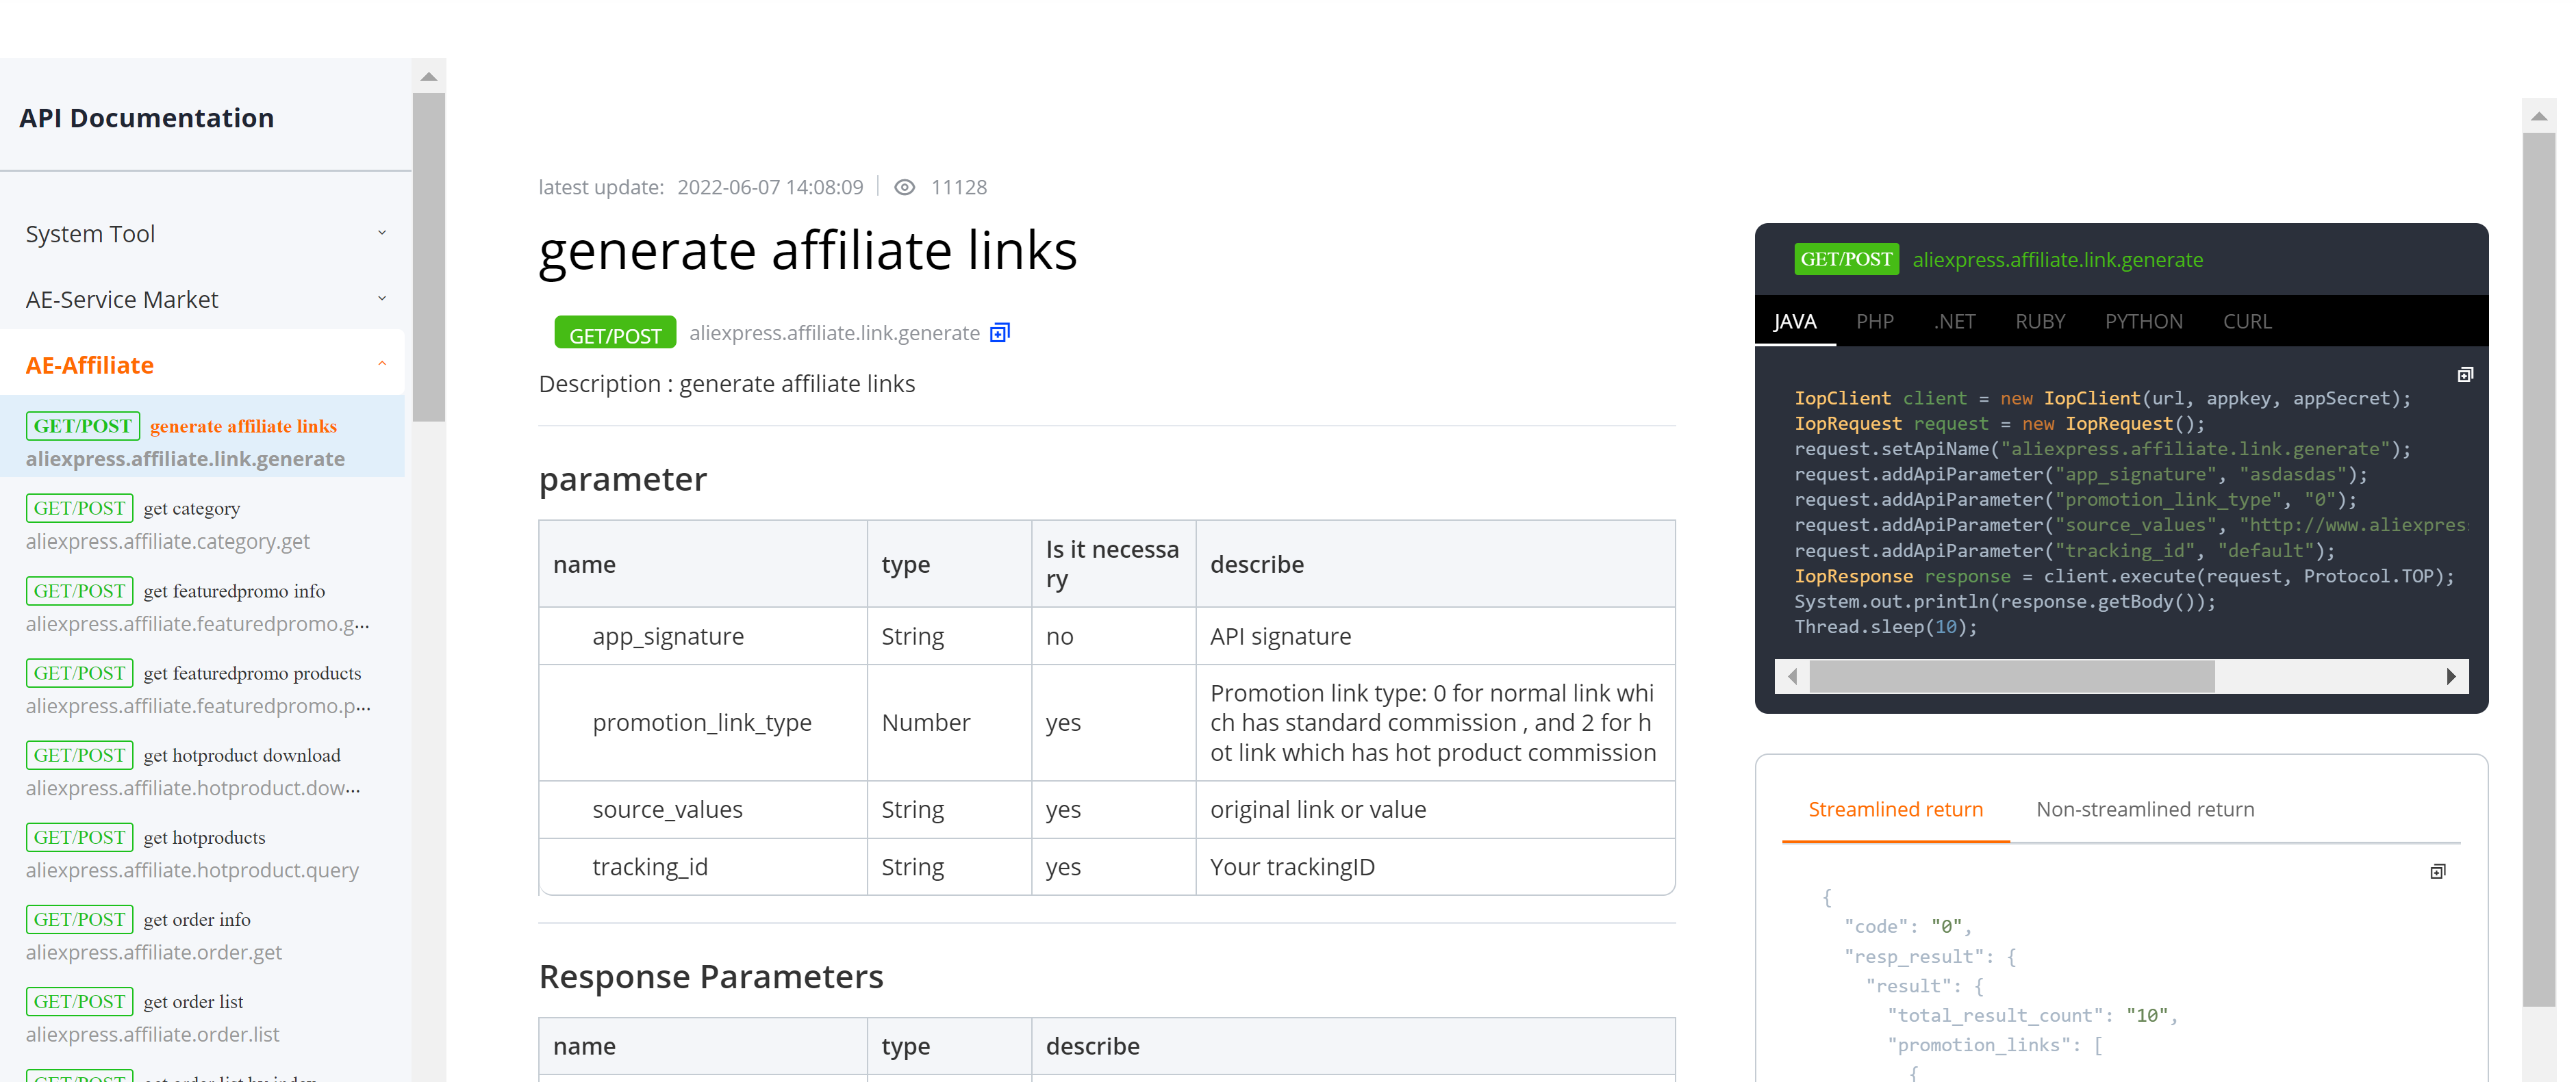The height and width of the screenshot is (1082, 2576).
Task: Copy the Java code sample
Action: pos(2465,374)
